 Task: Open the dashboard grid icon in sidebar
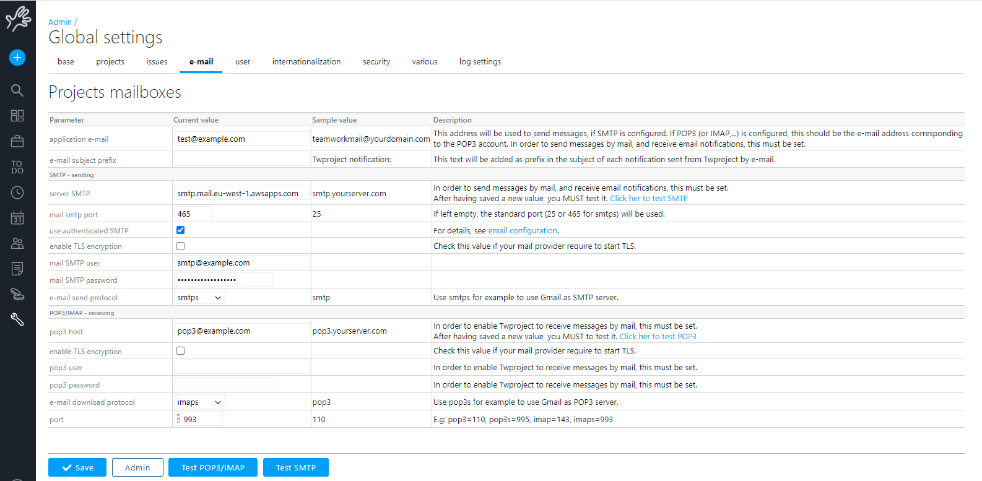pos(17,116)
